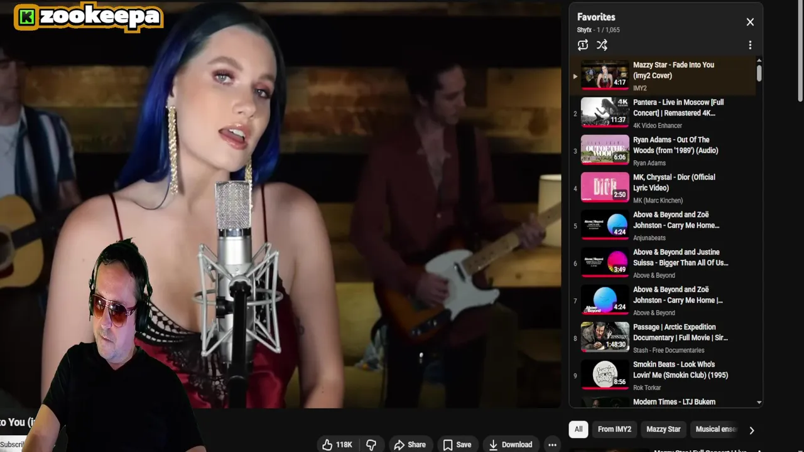Download the video

(x=510, y=444)
